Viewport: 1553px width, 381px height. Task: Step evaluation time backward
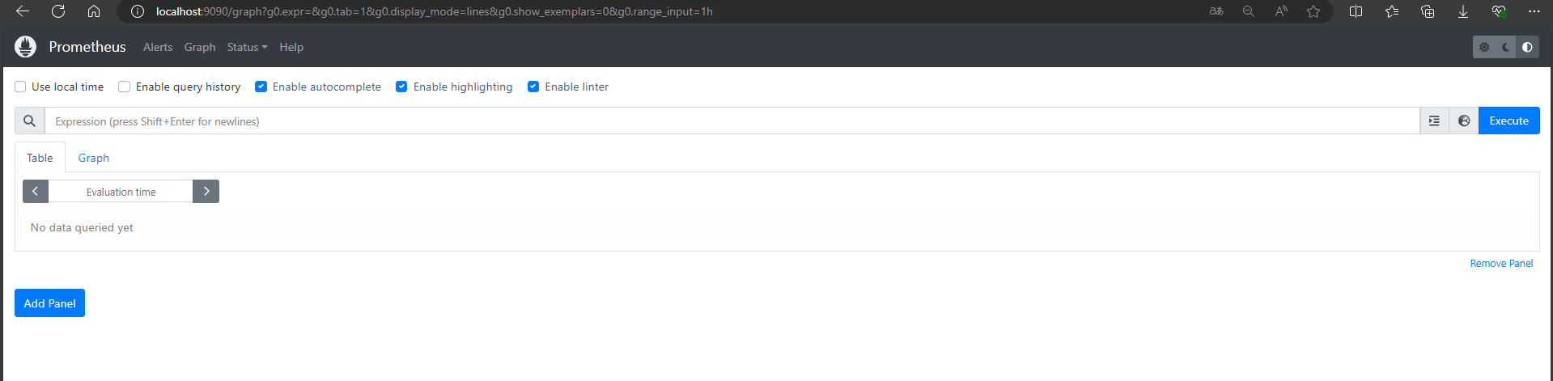tap(36, 192)
